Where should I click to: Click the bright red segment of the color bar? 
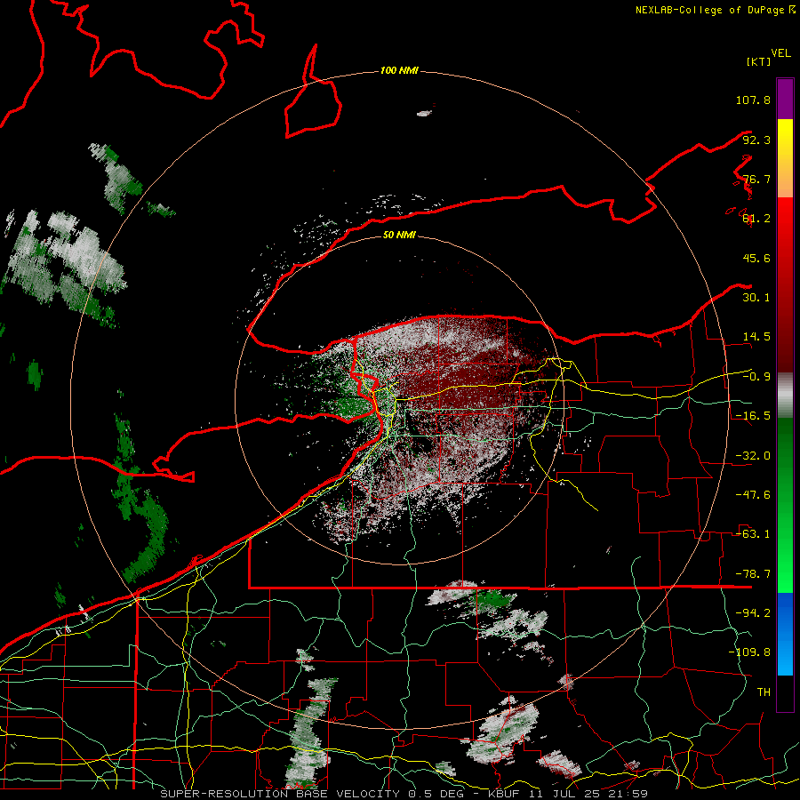(x=785, y=220)
